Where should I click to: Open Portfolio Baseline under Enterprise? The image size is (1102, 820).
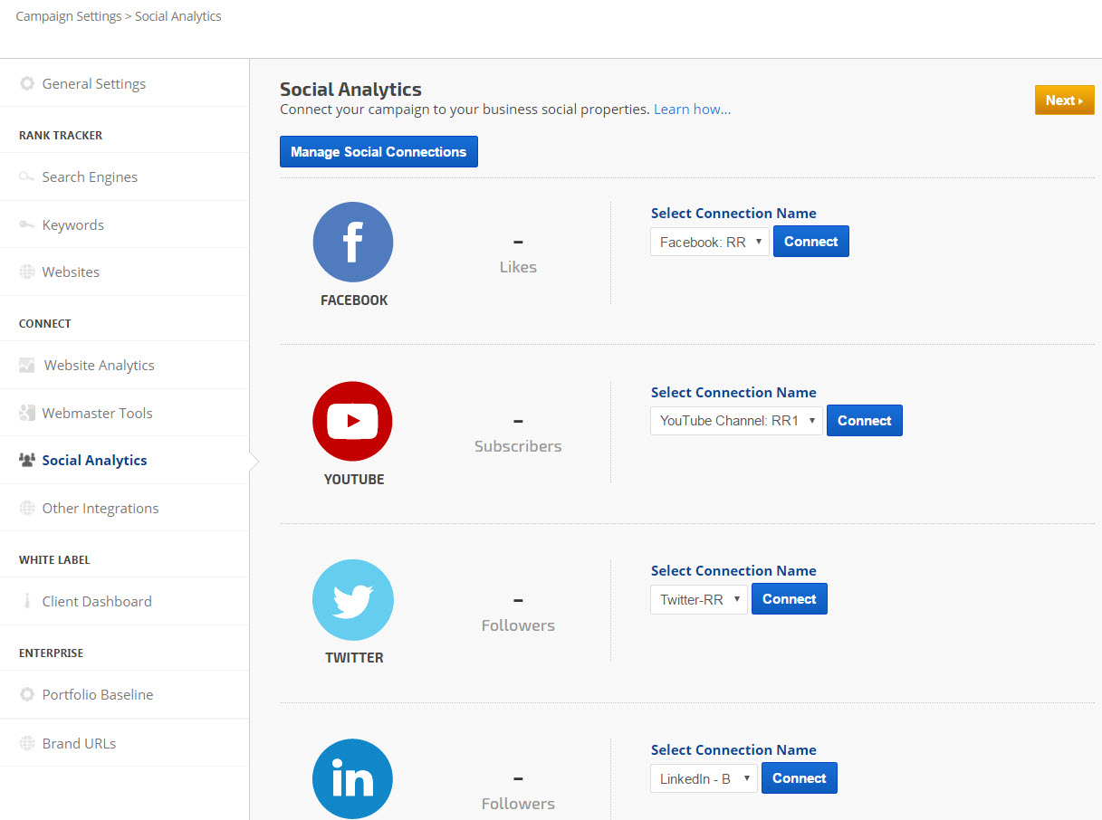click(97, 695)
